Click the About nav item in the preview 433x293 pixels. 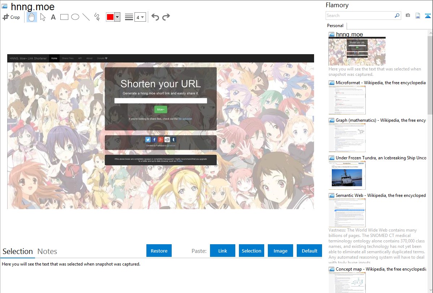[89, 58]
